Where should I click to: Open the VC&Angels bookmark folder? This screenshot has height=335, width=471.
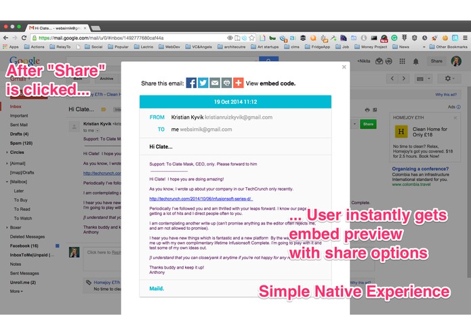click(199, 47)
